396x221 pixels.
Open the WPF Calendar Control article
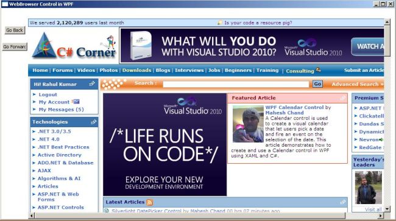pos(294,108)
